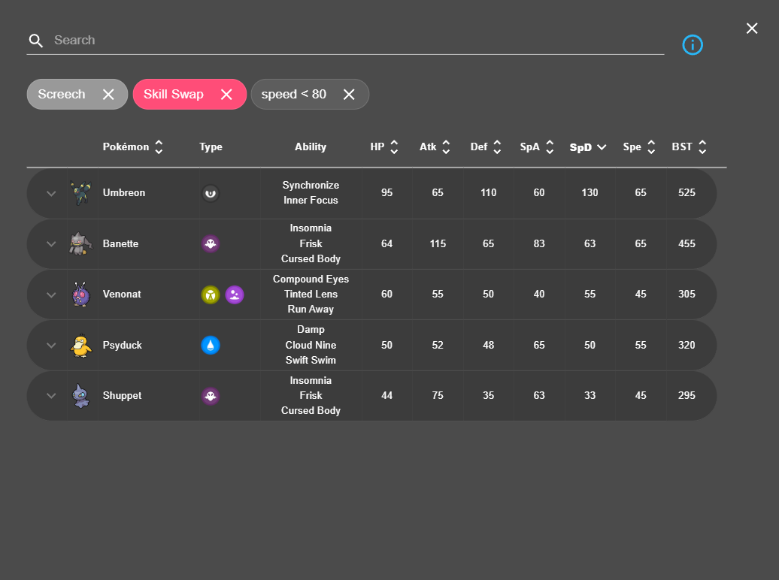Viewport: 779px width, 580px height.
Task: Expand the Psyduck row details
Action: (x=51, y=345)
